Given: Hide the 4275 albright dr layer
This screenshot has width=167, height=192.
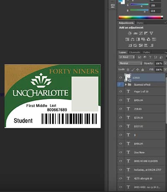Looking at the screenshot, I should 121,179.
